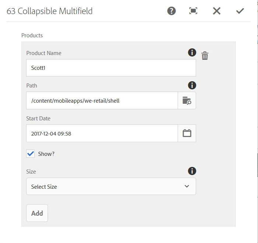Confirm changes with the checkmark icon
The image size is (258, 243).
coord(240,11)
